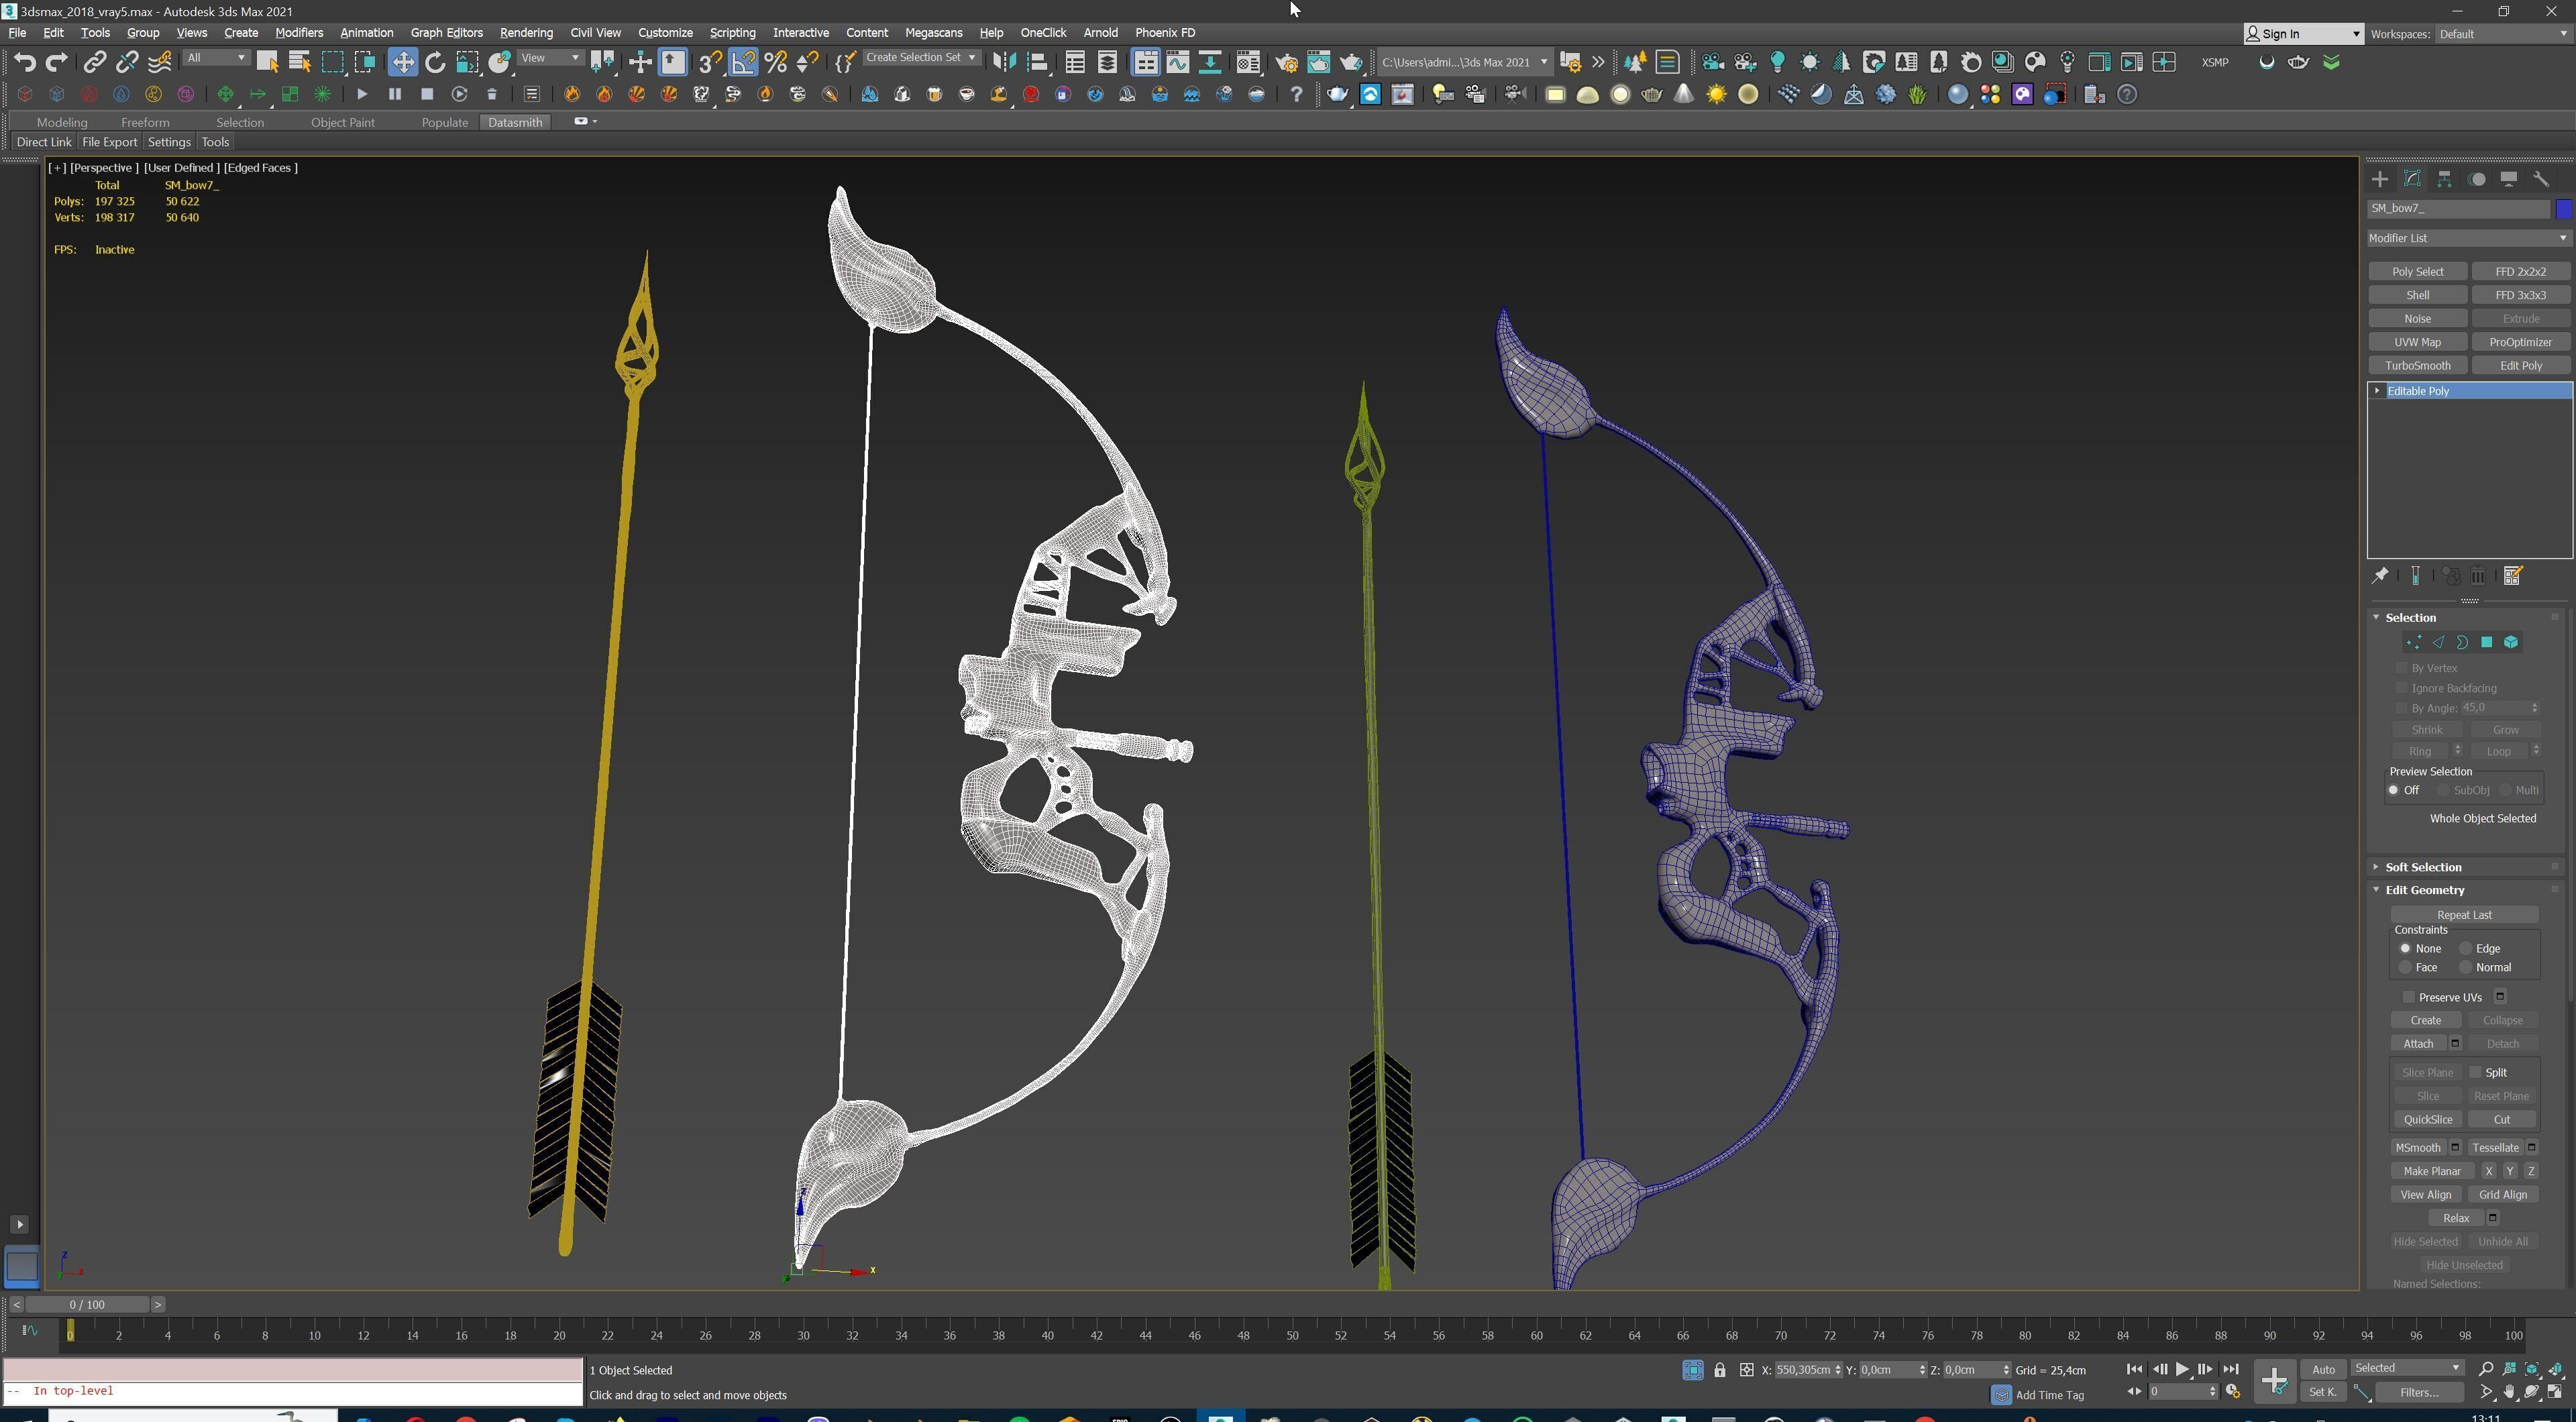Enable the Preserve UVs checkbox
Viewport: 2576px width, 1422px height.
(x=2409, y=997)
